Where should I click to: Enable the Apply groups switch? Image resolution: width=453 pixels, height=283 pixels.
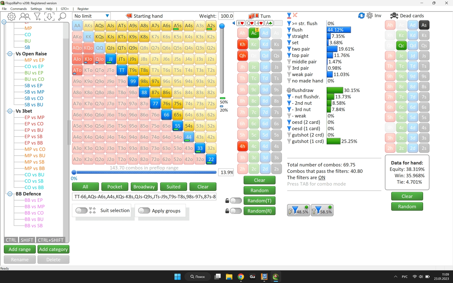144,210
